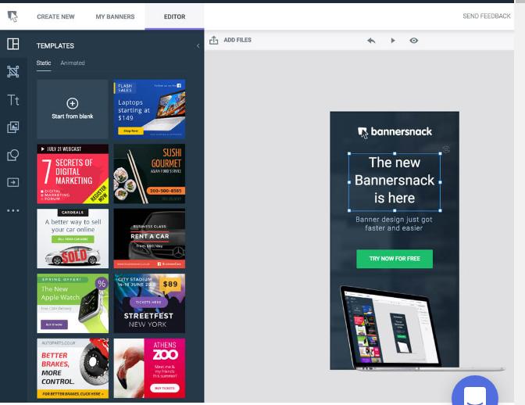This screenshot has width=525, height=405.
Task: Open the Templates panel icon in sidebar
Action: [x=13, y=44]
